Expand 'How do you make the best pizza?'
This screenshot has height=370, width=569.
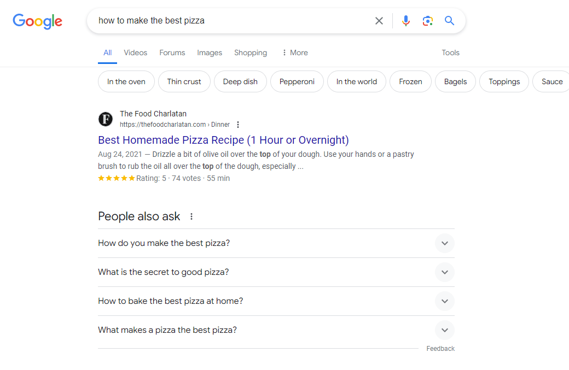point(276,243)
